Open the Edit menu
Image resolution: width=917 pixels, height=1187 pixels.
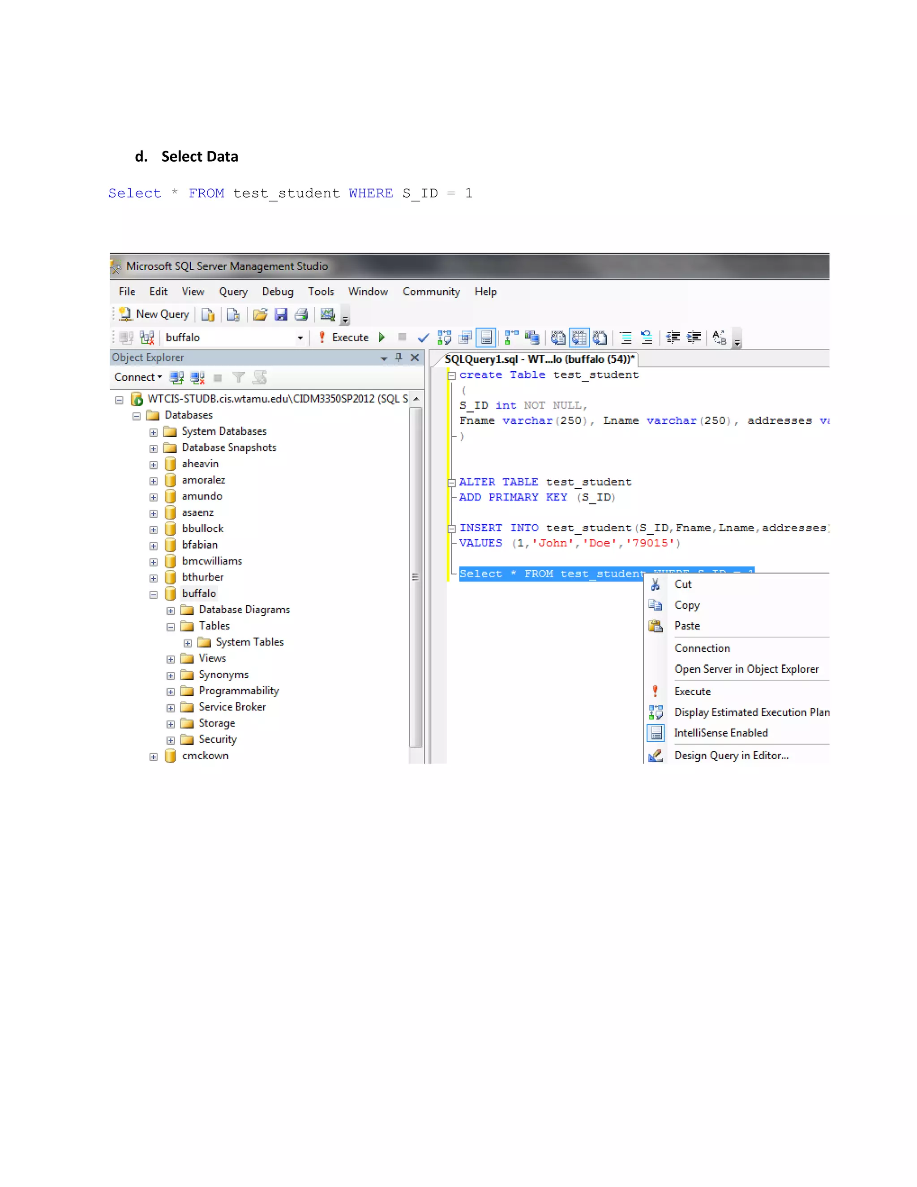pos(158,291)
